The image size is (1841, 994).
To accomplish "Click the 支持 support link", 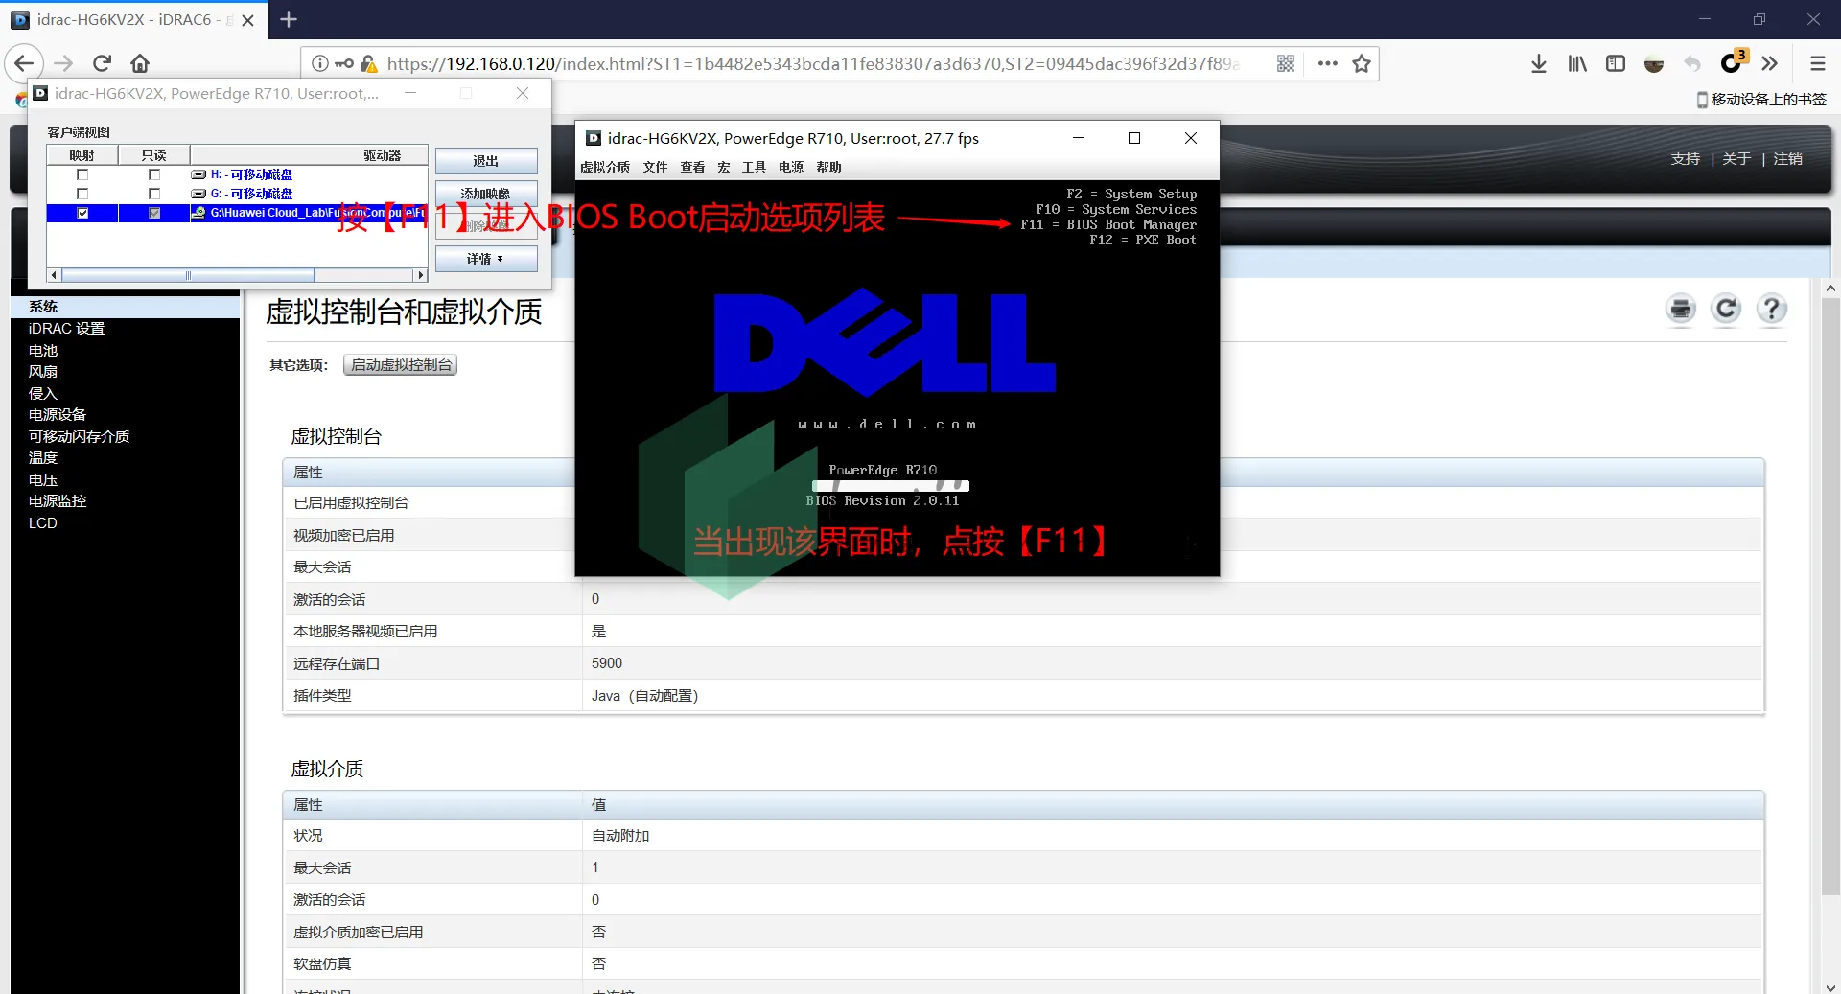I will (x=1686, y=159).
